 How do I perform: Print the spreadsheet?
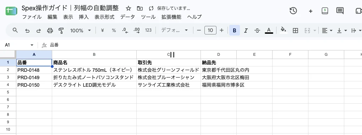(50, 31)
